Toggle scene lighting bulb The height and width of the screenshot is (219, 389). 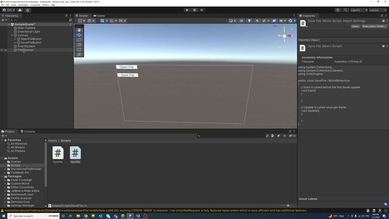point(249,21)
